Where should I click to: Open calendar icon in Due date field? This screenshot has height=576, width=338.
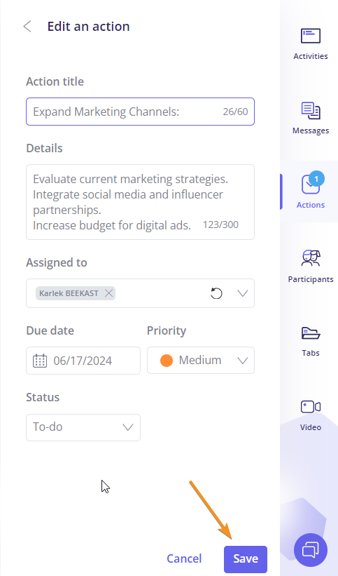[40, 361]
